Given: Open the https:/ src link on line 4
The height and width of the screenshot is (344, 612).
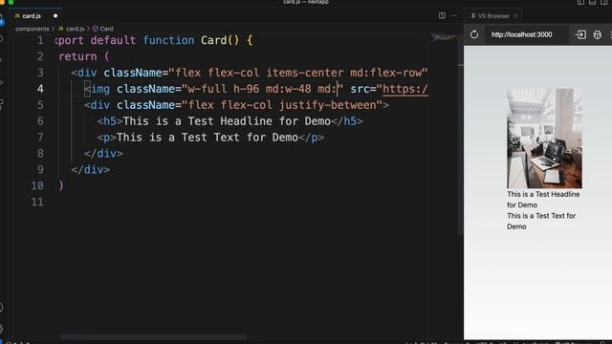Looking at the screenshot, I should click(405, 89).
